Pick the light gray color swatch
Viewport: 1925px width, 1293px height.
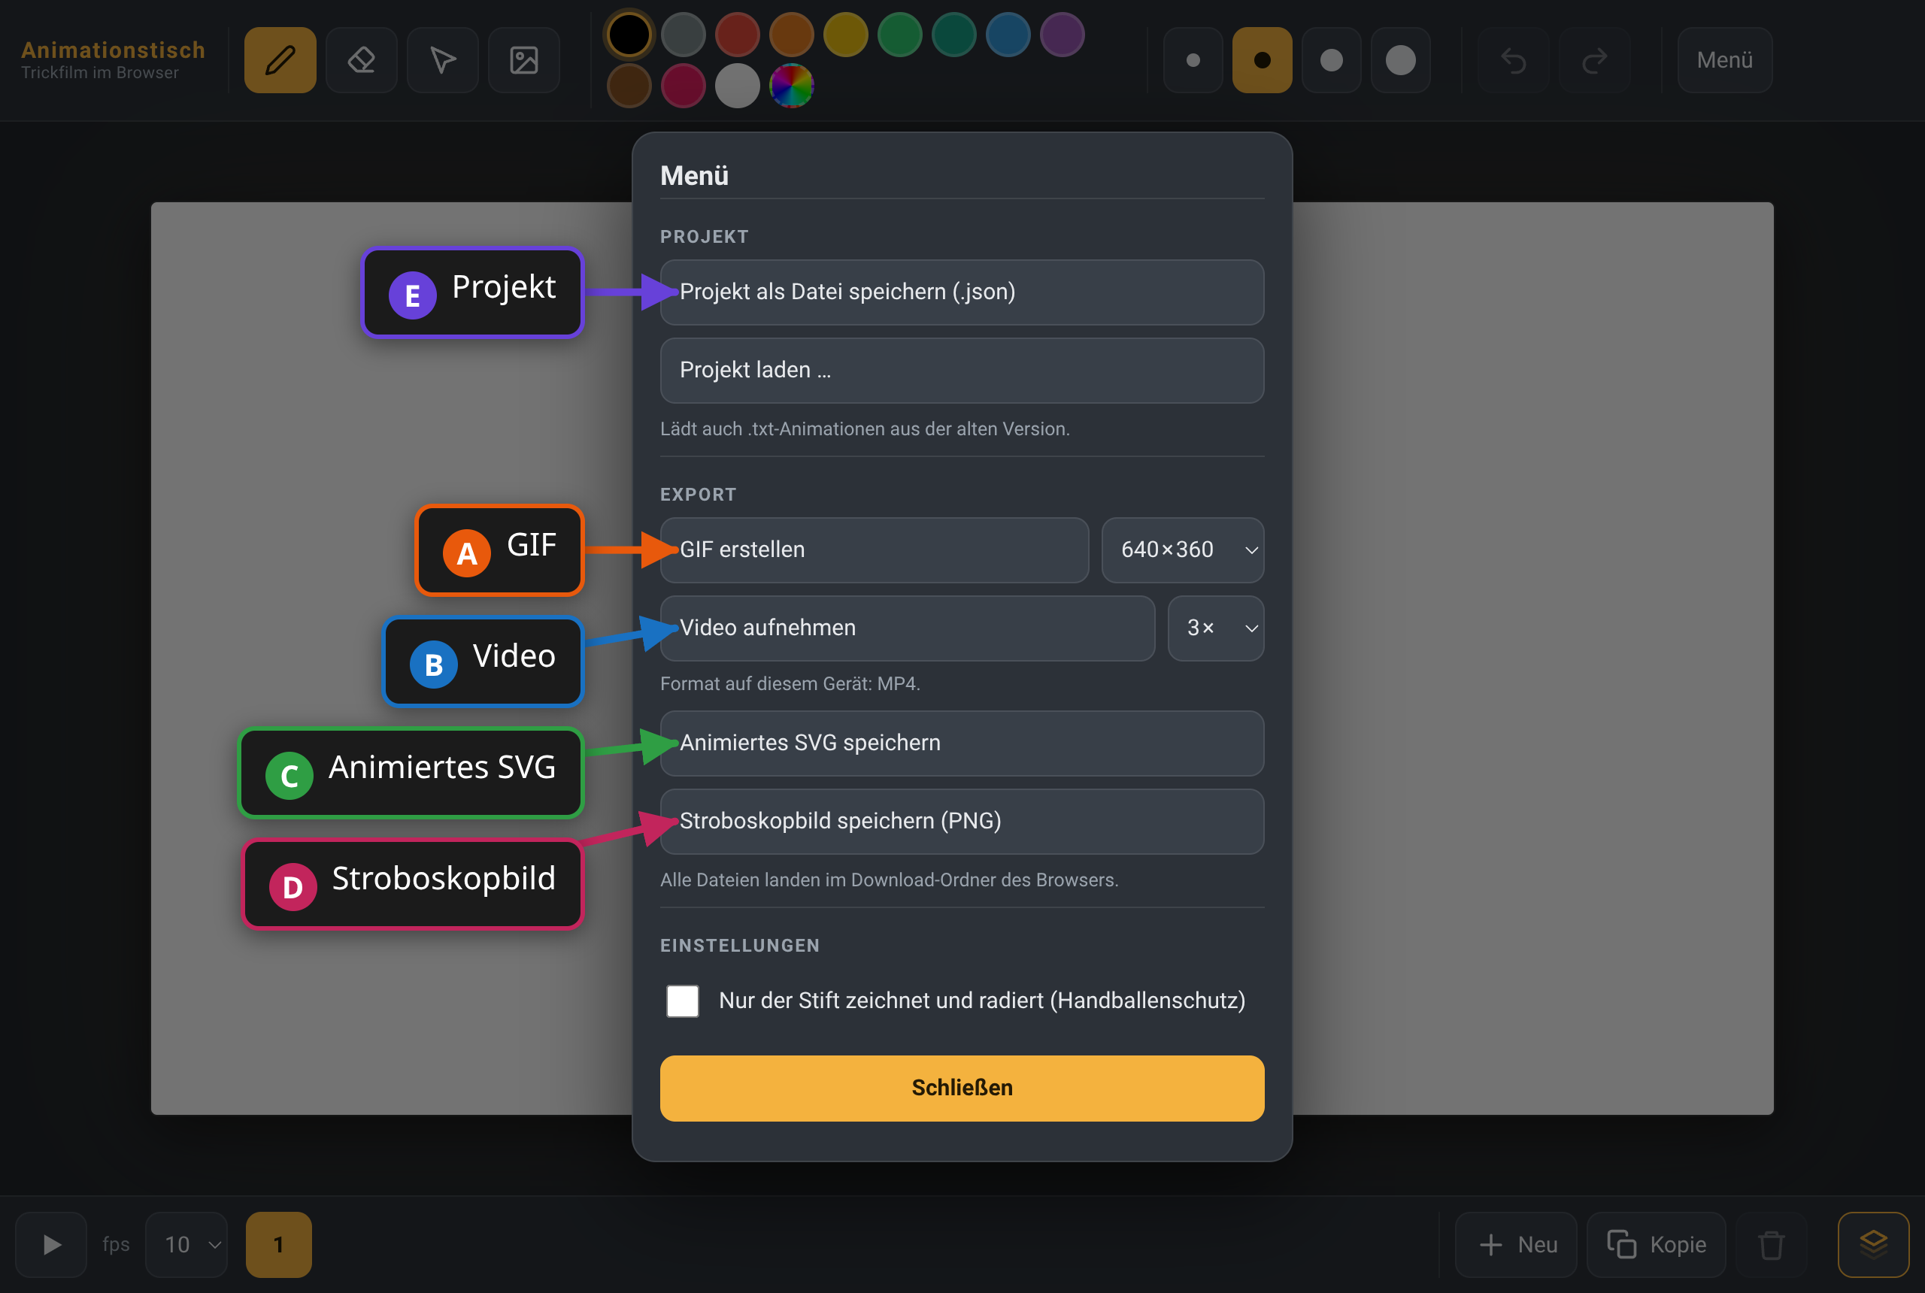click(x=736, y=86)
